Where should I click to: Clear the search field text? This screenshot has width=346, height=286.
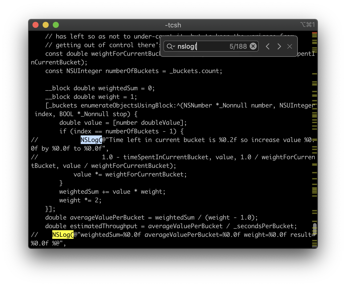pyautogui.click(x=253, y=46)
